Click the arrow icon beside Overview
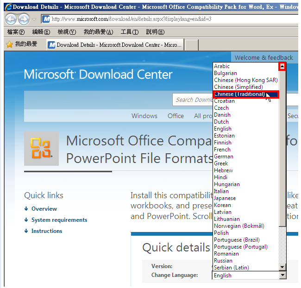 (x=26, y=209)
